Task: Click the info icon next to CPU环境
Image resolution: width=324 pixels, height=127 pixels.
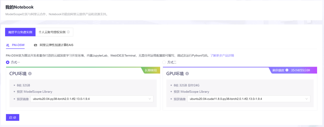Action: pos(30,74)
